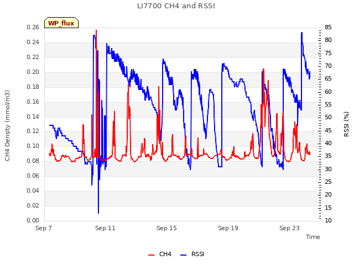
Task: Click the 0.08 left axis value
Action: pyautogui.click(x=33, y=161)
